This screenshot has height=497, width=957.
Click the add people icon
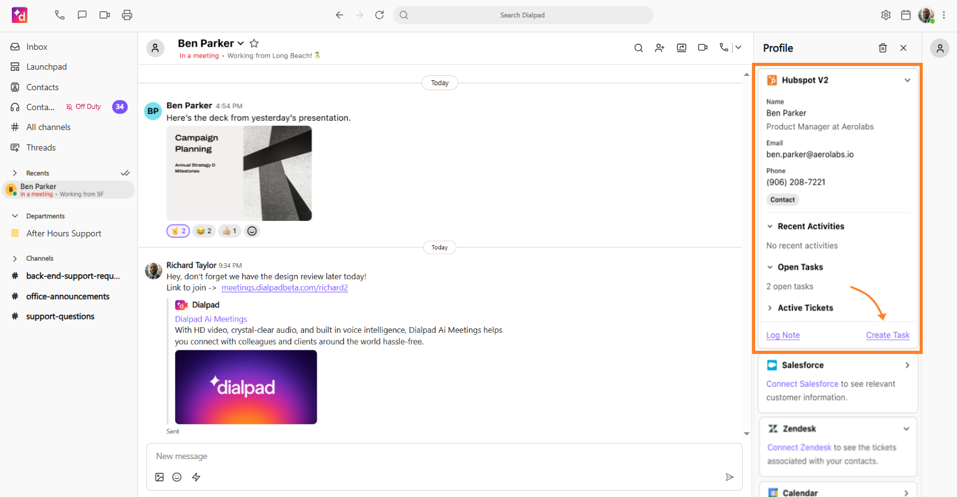(x=660, y=48)
